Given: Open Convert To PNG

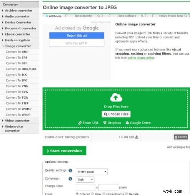Looking at the screenshot, I should coord(17,86).
